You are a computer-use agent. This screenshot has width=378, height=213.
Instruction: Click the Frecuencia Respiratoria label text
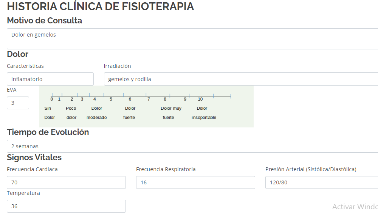tap(166, 169)
